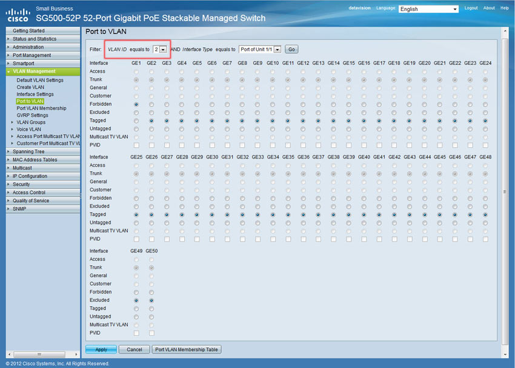Select Excluded radio for GE50
The image size is (515, 368).
[x=151, y=301]
